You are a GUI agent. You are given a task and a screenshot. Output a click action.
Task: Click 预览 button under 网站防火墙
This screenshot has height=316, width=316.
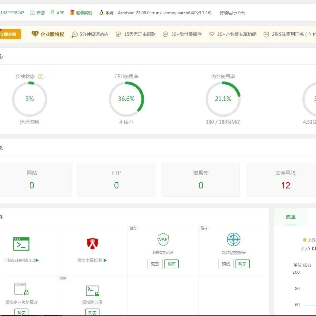[x=155, y=264]
